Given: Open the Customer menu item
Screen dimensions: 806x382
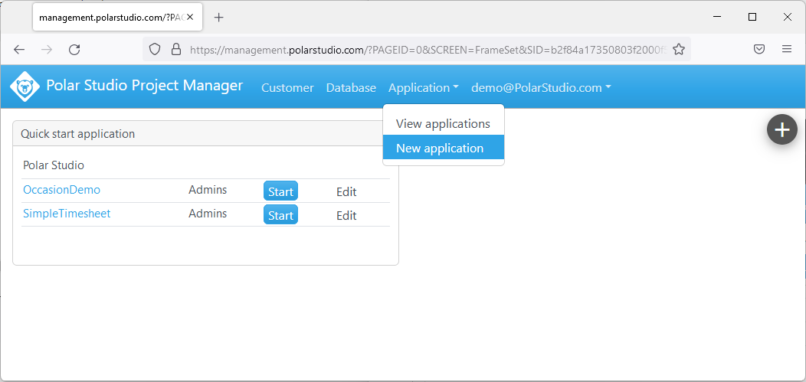Looking at the screenshot, I should pos(287,88).
